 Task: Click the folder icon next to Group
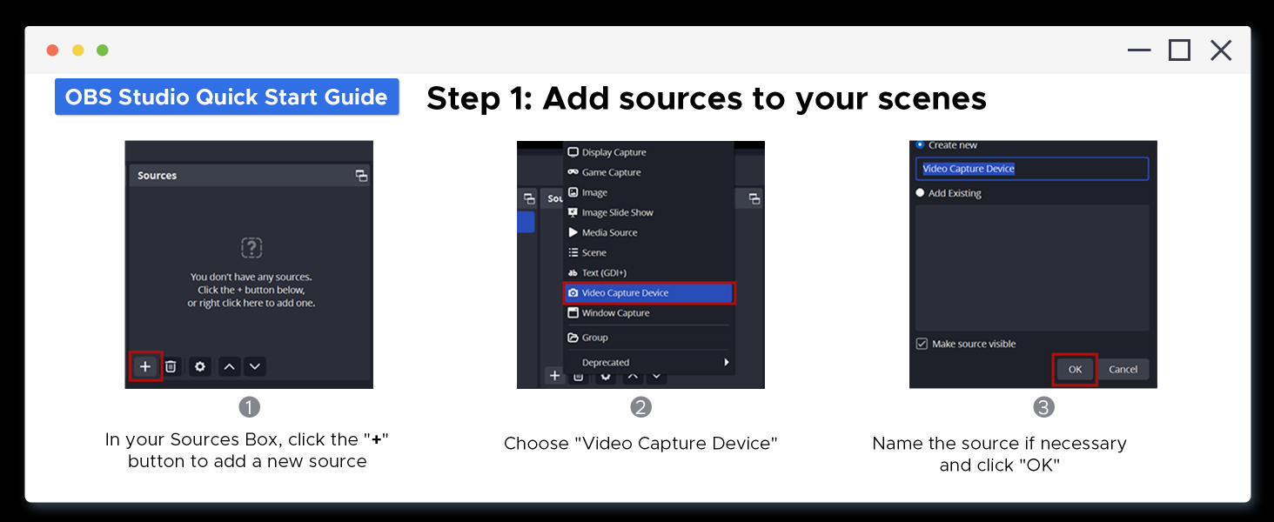coord(573,338)
